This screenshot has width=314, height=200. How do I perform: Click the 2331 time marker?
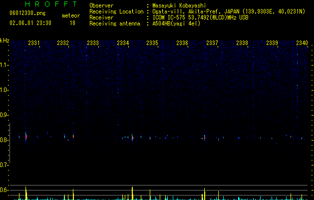coord(34,43)
